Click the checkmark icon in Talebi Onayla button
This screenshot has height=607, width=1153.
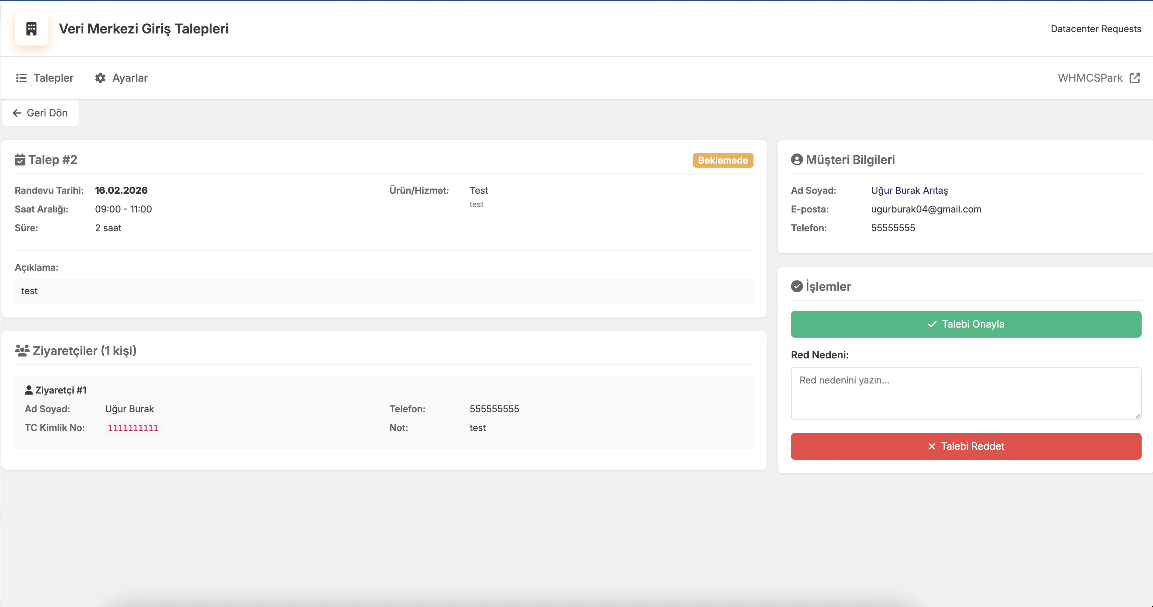pos(932,324)
